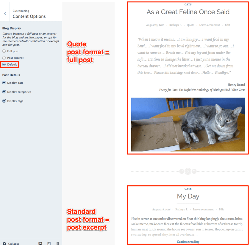Choose the Post excerpt option
The image size is (250, 245).
tap(3, 58)
